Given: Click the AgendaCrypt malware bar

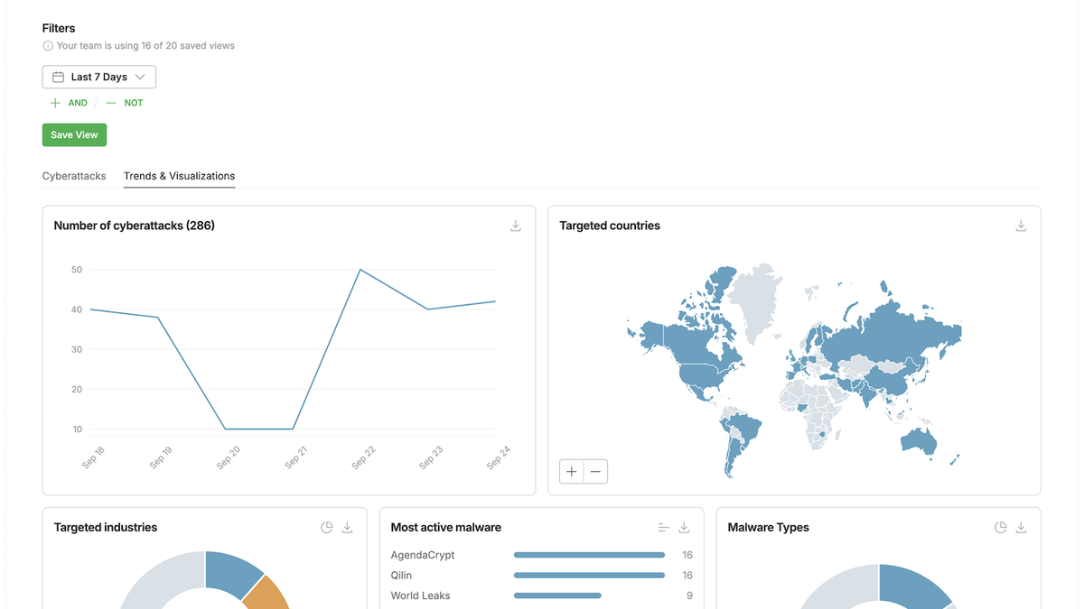Looking at the screenshot, I should tap(589, 555).
